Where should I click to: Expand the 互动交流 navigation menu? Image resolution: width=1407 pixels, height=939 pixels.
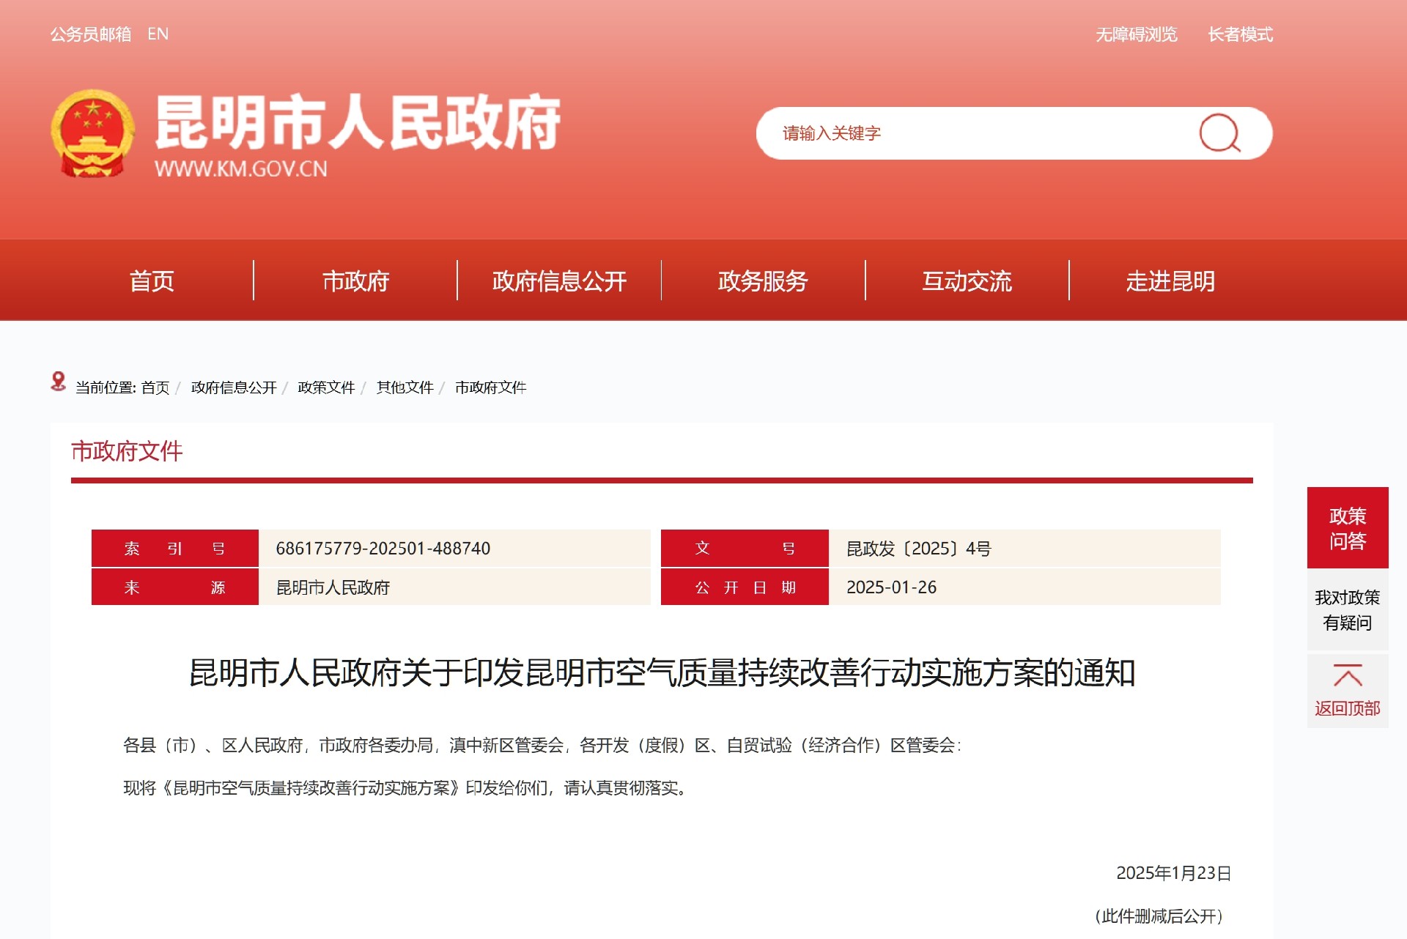pos(967,281)
